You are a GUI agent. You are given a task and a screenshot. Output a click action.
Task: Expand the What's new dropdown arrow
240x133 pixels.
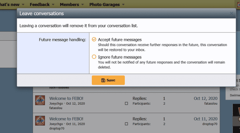point(23,4)
